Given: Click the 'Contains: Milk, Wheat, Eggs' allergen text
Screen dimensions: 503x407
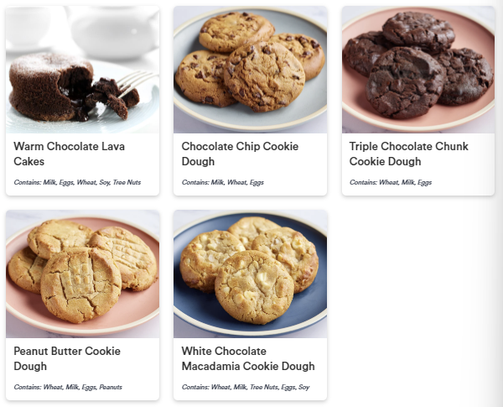Looking at the screenshot, I should click(x=223, y=182).
